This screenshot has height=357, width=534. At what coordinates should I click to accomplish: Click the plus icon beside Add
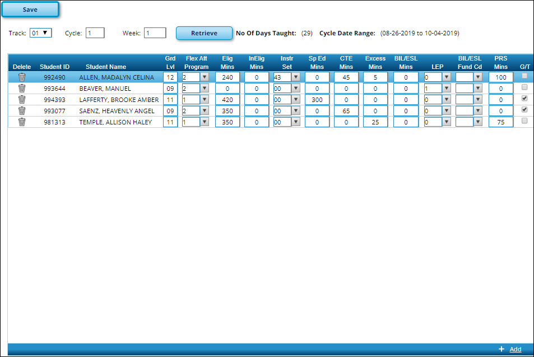[502, 349]
